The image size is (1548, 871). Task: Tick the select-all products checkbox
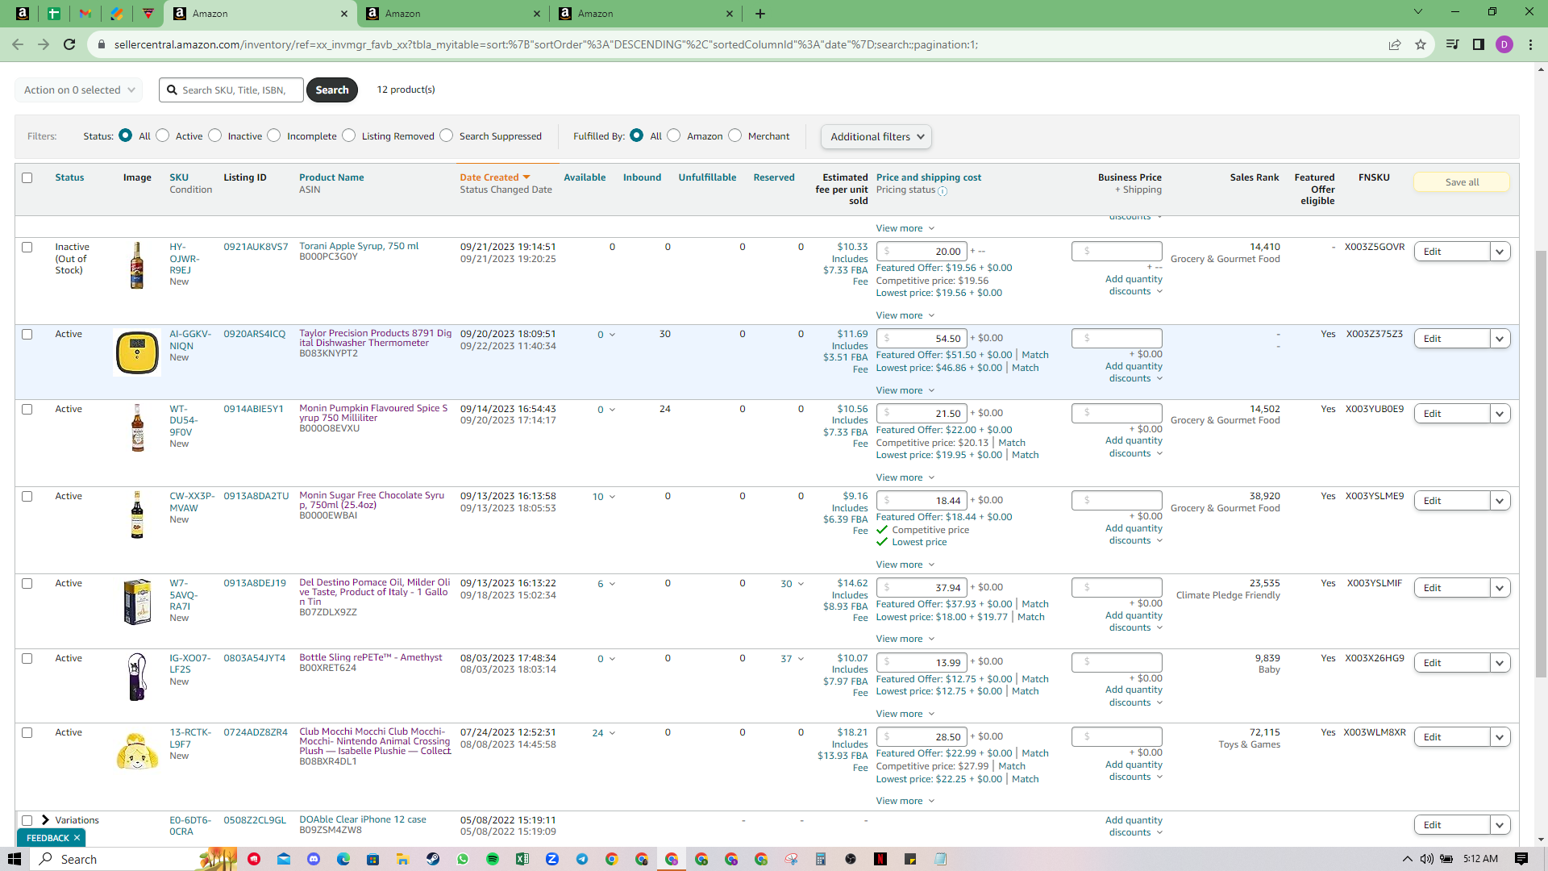[x=27, y=177]
